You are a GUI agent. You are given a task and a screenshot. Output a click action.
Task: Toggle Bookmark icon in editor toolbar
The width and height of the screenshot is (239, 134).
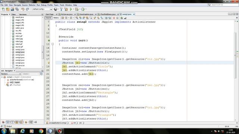pyautogui.click(x=102, y=18)
